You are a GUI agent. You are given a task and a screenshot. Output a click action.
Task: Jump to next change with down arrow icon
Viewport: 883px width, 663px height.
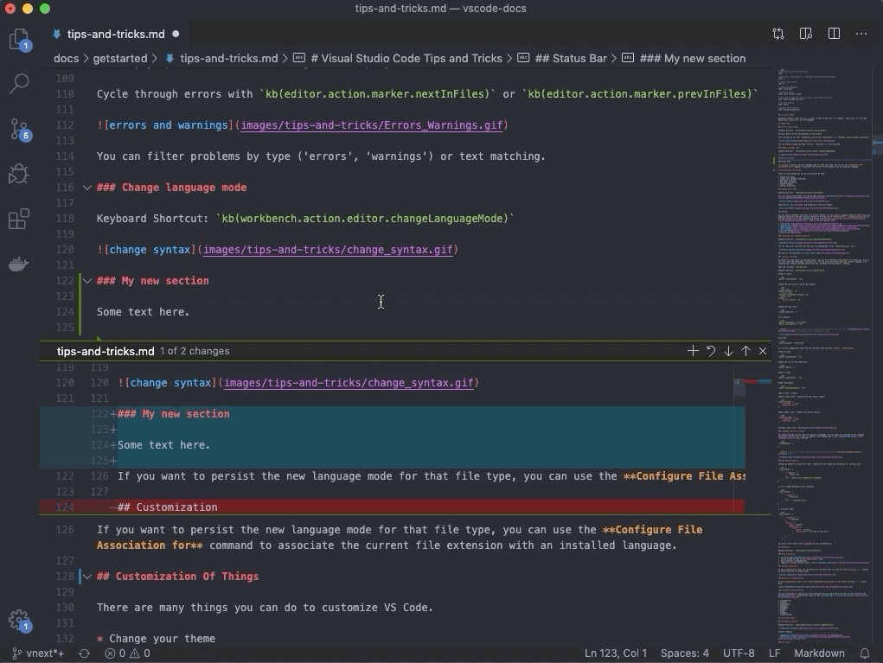pyautogui.click(x=728, y=351)
